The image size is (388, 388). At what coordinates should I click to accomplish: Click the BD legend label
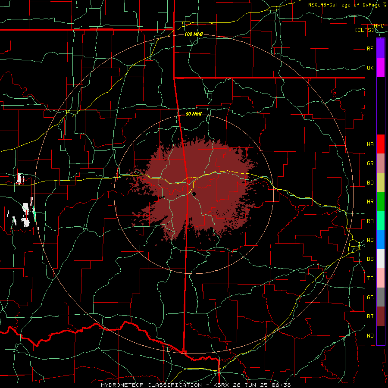pos(370,183)
